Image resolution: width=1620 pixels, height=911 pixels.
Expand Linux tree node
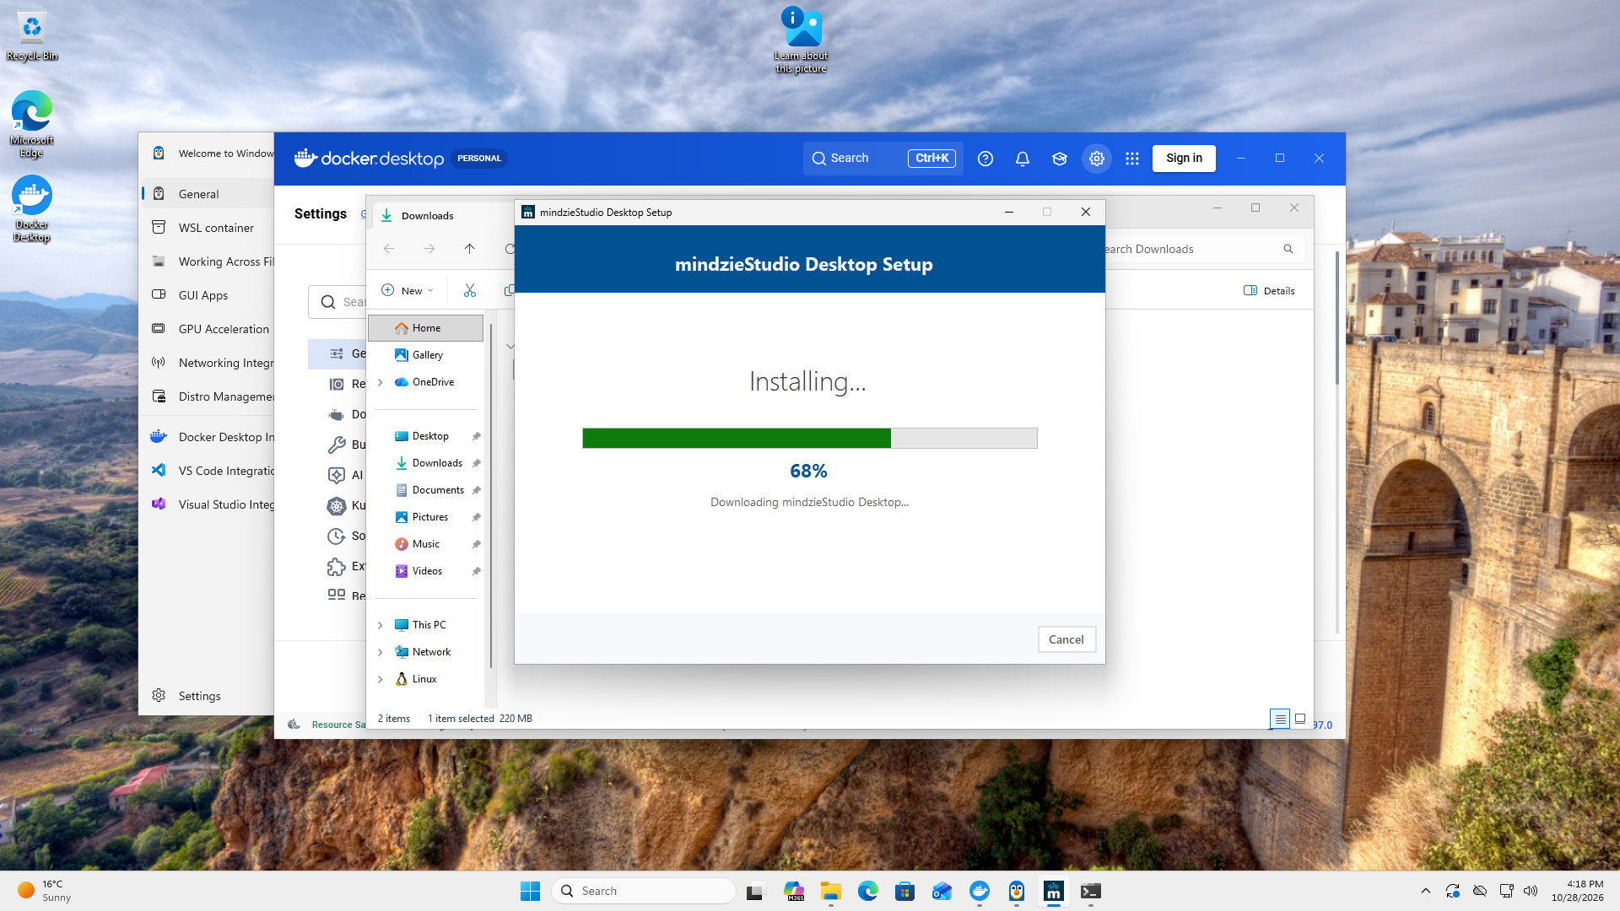coord(381,679)
